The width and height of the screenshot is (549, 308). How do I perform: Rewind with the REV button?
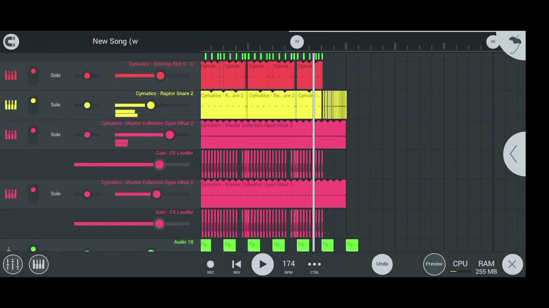tap(236, 267)
